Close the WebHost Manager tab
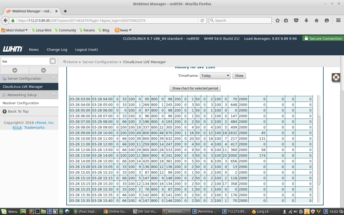Viewport: 344px width, 215px height. [56, 11]
